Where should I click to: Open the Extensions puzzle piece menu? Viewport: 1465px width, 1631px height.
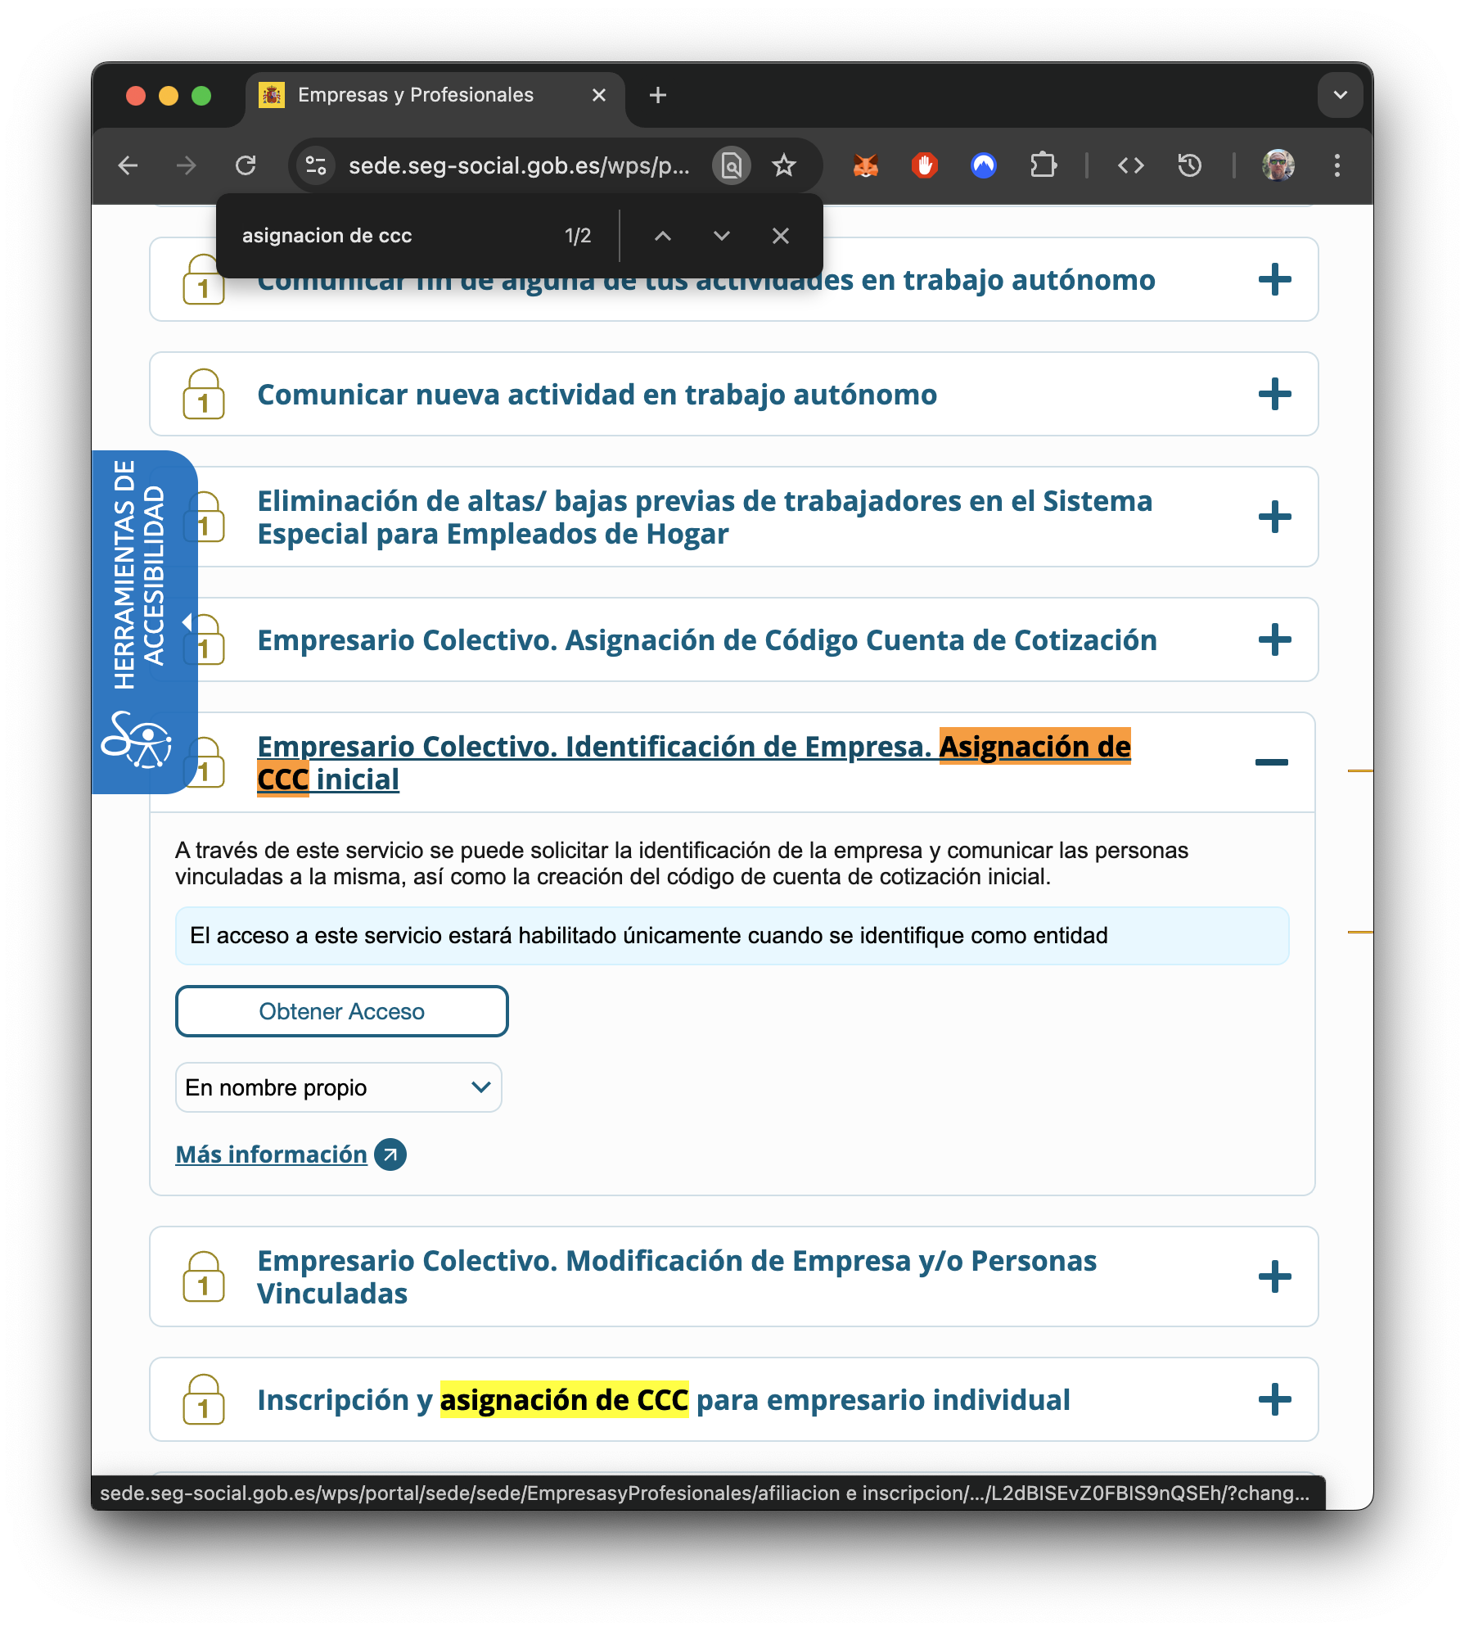[1043, 166]
